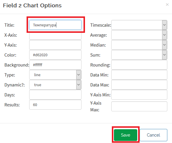Select the Y-Axis label input
The height and width of the screenshot is (143, 172).
(55, 45)
